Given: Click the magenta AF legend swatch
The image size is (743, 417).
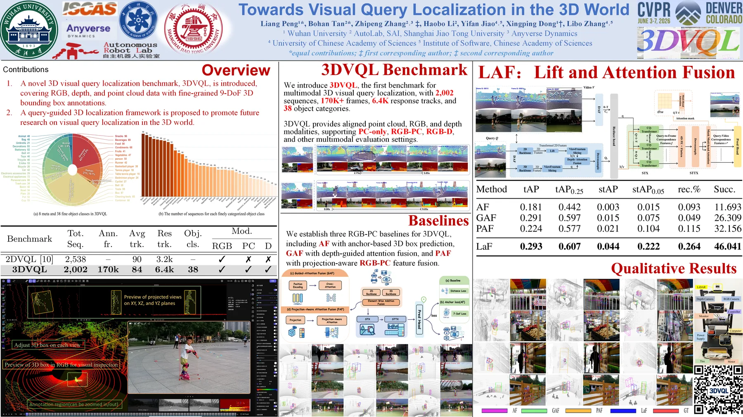Looking at the screenshot, I should pyautogui.click(x=495, y=411).
